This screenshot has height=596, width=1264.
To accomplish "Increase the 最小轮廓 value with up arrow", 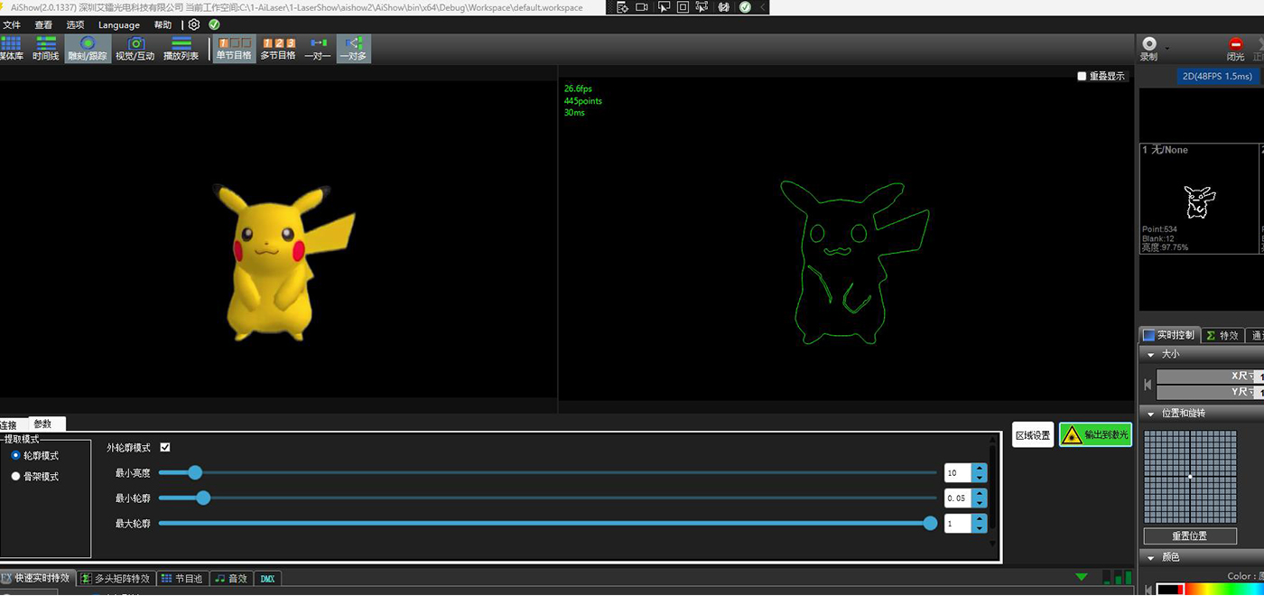I will [980, 493].
